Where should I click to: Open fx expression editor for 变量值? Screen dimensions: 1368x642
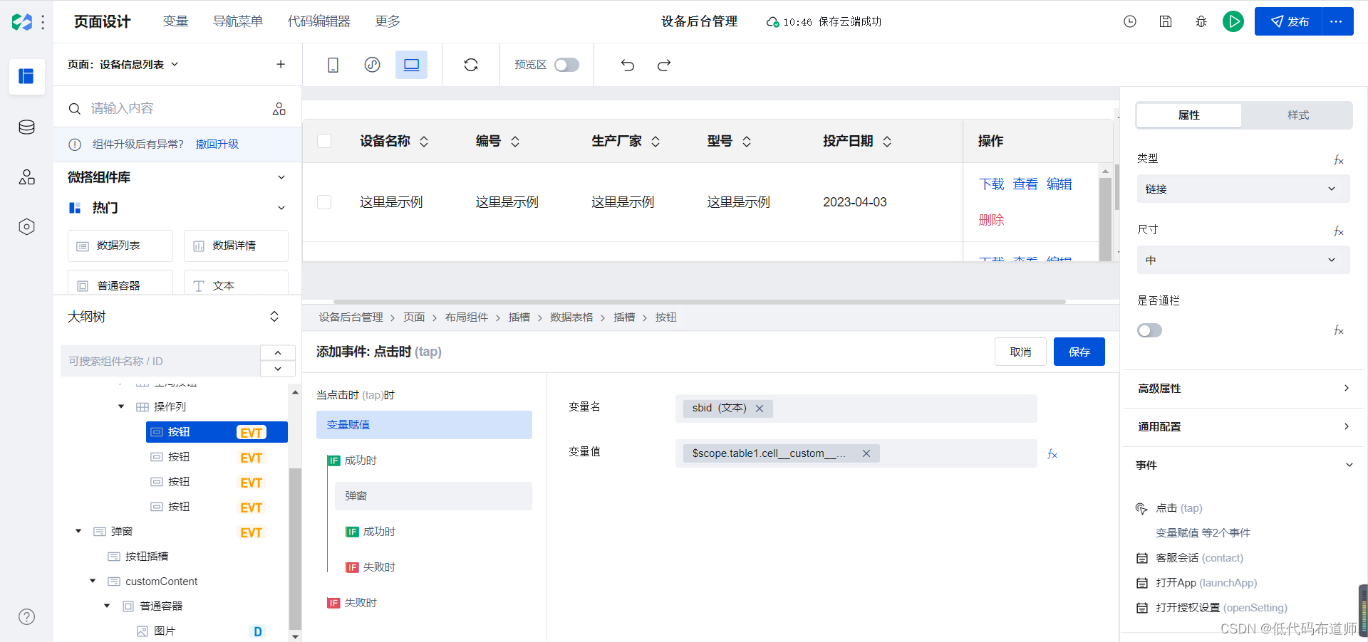tap(1052, 454)
